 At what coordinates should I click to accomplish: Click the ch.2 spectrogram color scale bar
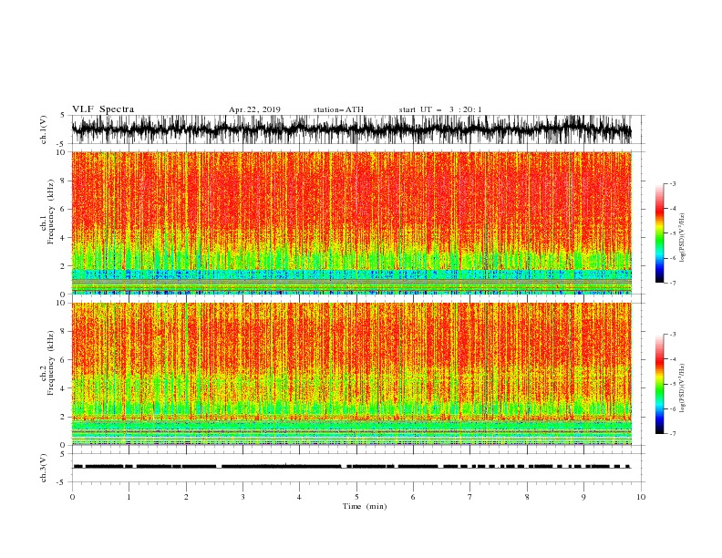pos(659,384)
